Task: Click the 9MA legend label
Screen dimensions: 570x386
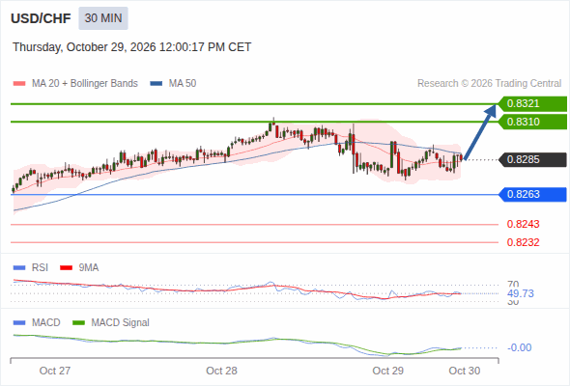Action: click(x=89, y=268)
